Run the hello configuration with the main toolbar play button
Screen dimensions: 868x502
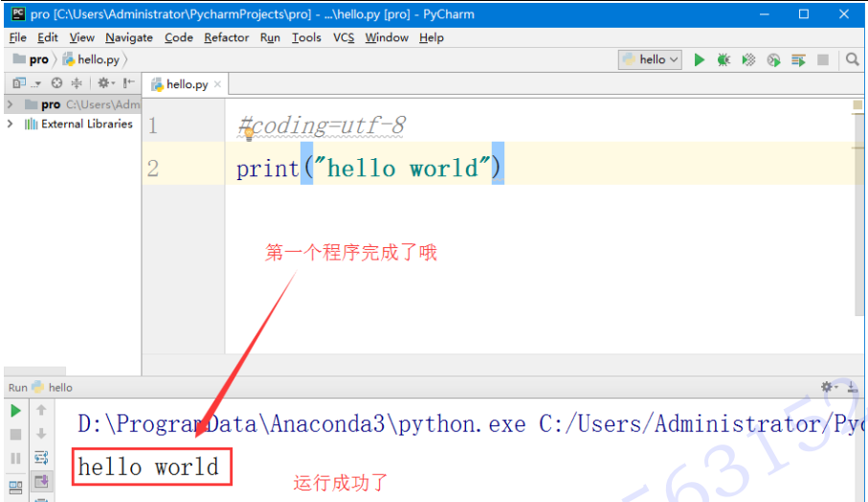click(700, 59)
